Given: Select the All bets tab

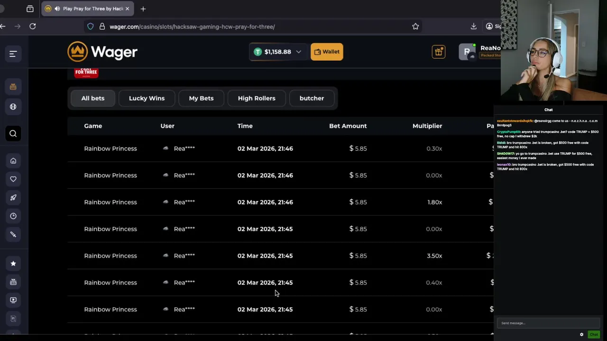Looking at the screenshot, I should pos(93,98).
